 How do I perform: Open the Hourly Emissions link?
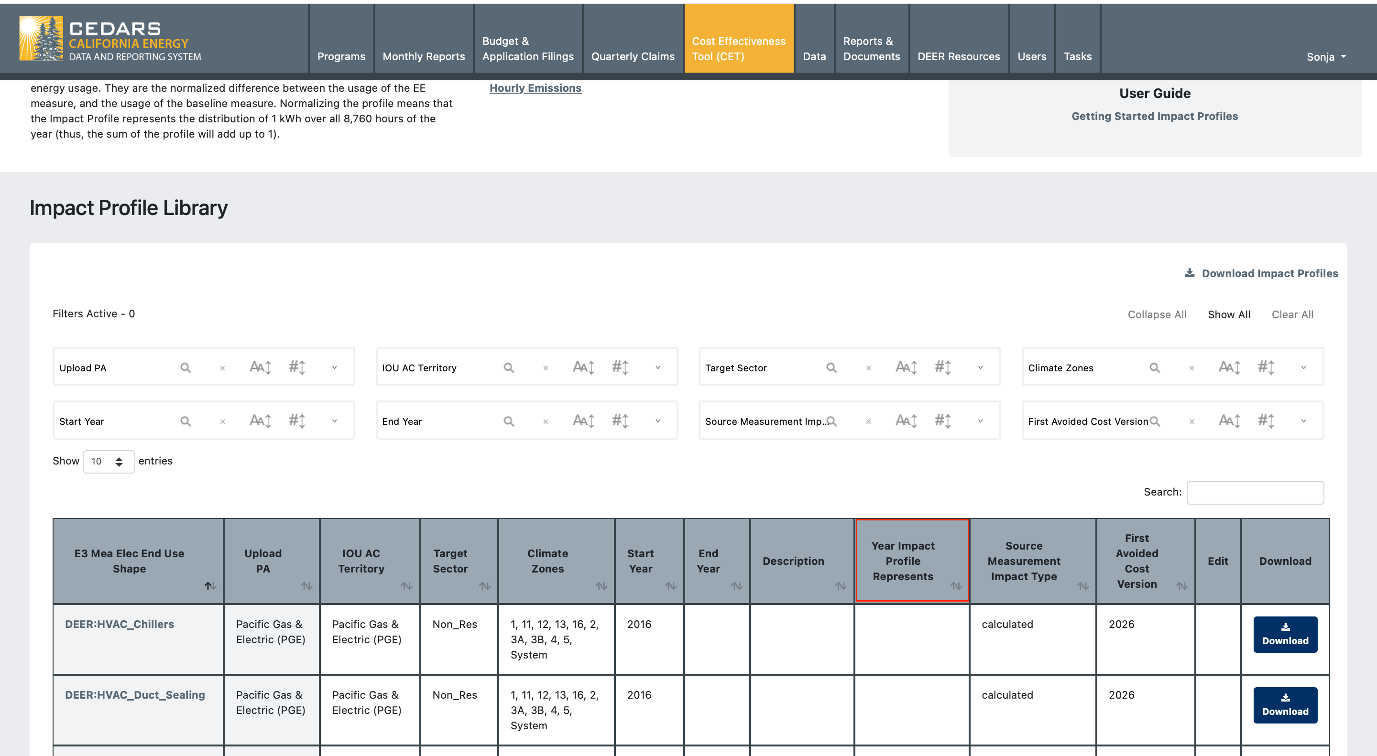(x=535, y=88)
